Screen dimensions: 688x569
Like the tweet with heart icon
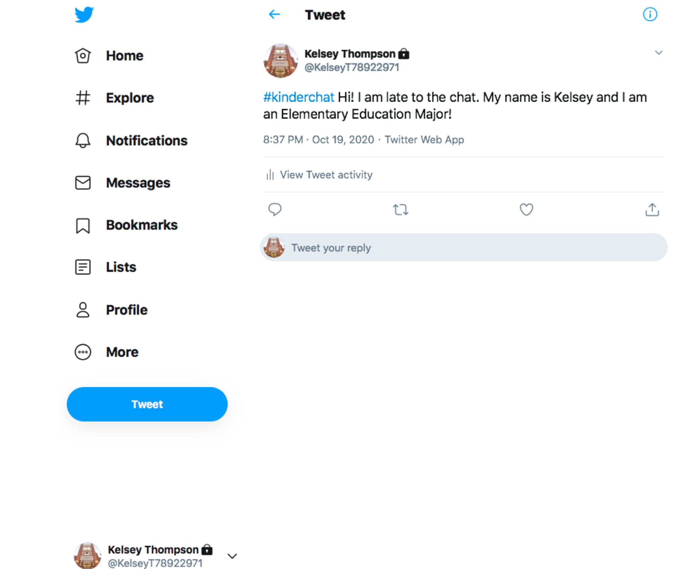click(526, 210)
